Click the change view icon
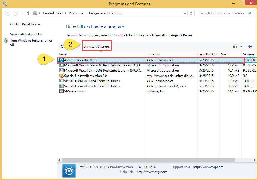258x180 pixels. pos(235,47)
